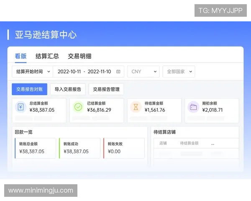Click the yen icon on 总结算金额 card

tap(20, 107)
